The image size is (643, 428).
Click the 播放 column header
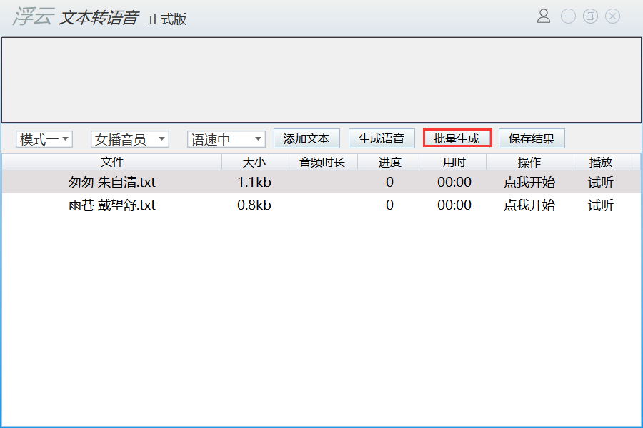[600, 162]
